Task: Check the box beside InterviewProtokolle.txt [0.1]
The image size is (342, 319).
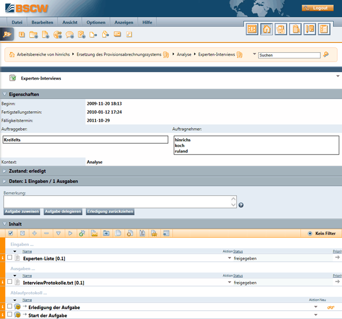Action: click(x=9, y=282)
